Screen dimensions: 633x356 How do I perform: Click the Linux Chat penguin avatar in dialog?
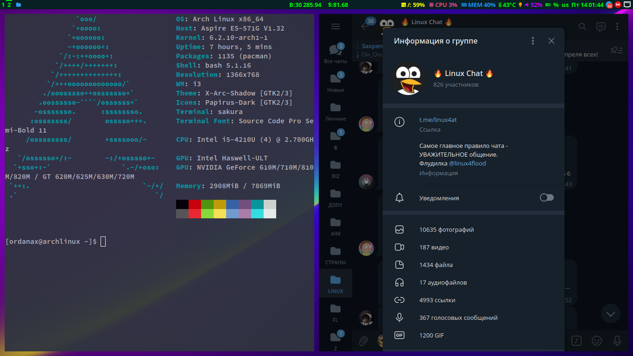click(409, 79)
